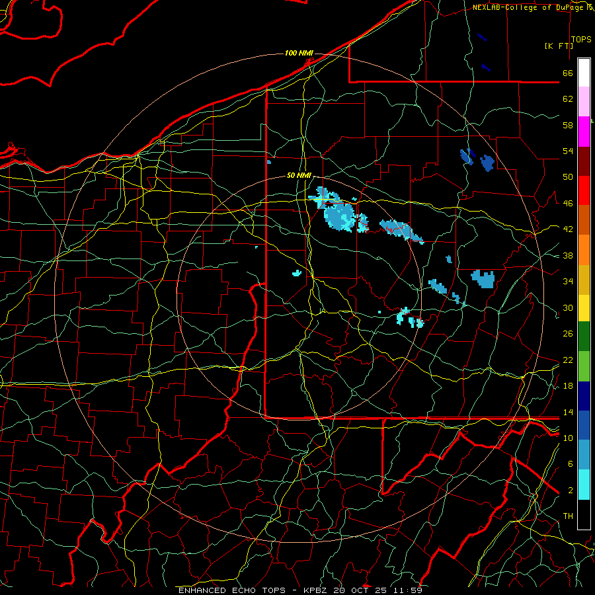Click the legend value "2"
This screenshot has width=595, height=595.
point(571,491)
